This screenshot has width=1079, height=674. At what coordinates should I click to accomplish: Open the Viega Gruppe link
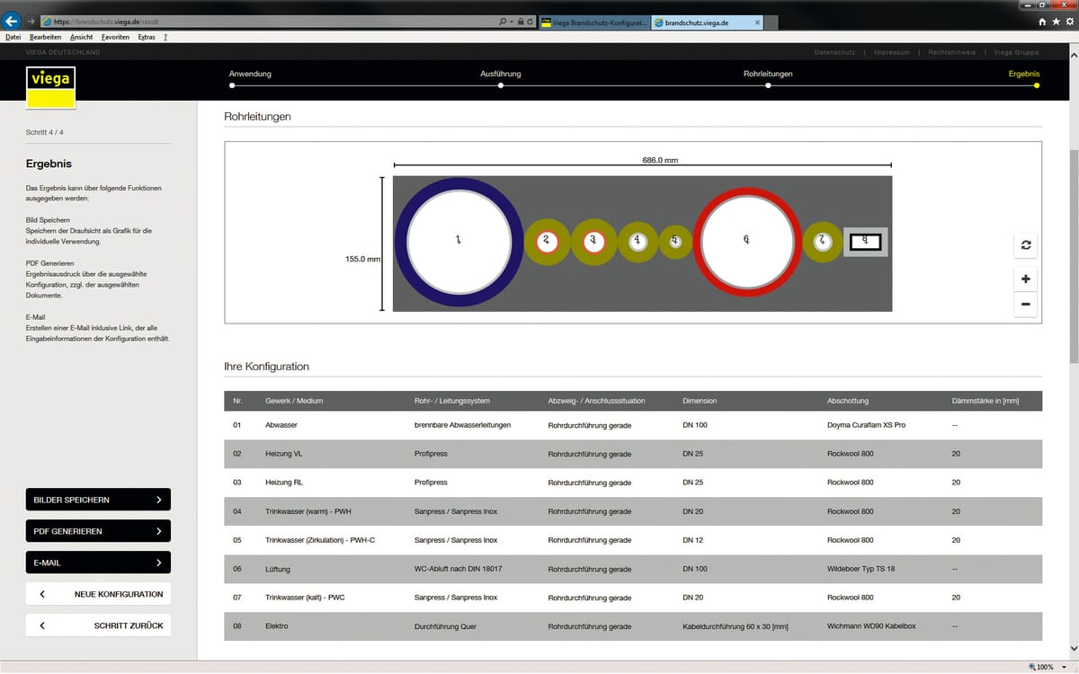(x=1014, y=52)
